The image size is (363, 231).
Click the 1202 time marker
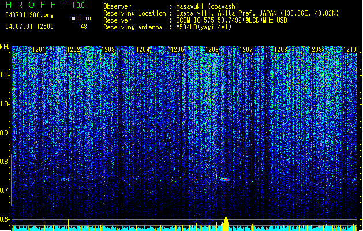(73, 50)
